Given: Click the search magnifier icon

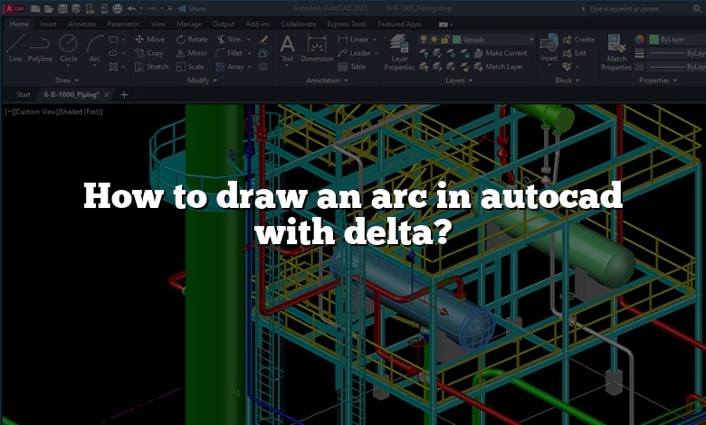Looking at the screenshot, I should pos(697,8).
